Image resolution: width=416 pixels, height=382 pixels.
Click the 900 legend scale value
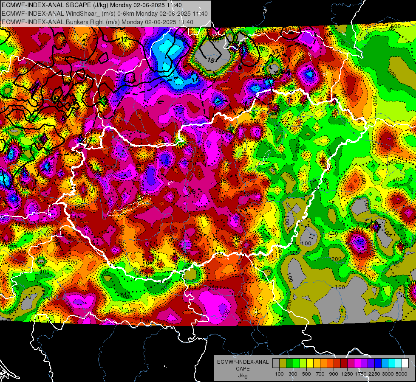click(x=334, y=374)
